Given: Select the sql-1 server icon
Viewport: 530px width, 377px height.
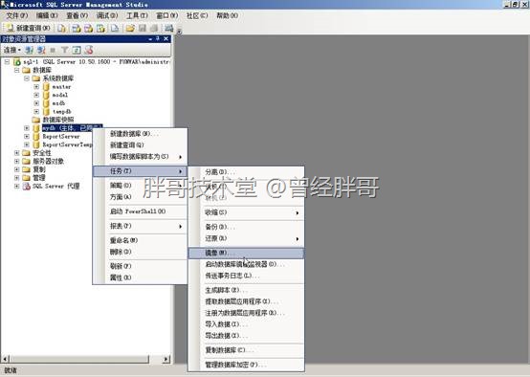Looking at the screenshot, I should pos(16,62).
